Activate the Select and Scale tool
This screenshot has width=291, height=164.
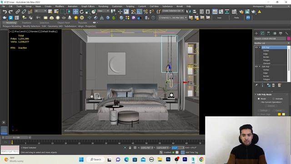[88, 12]
